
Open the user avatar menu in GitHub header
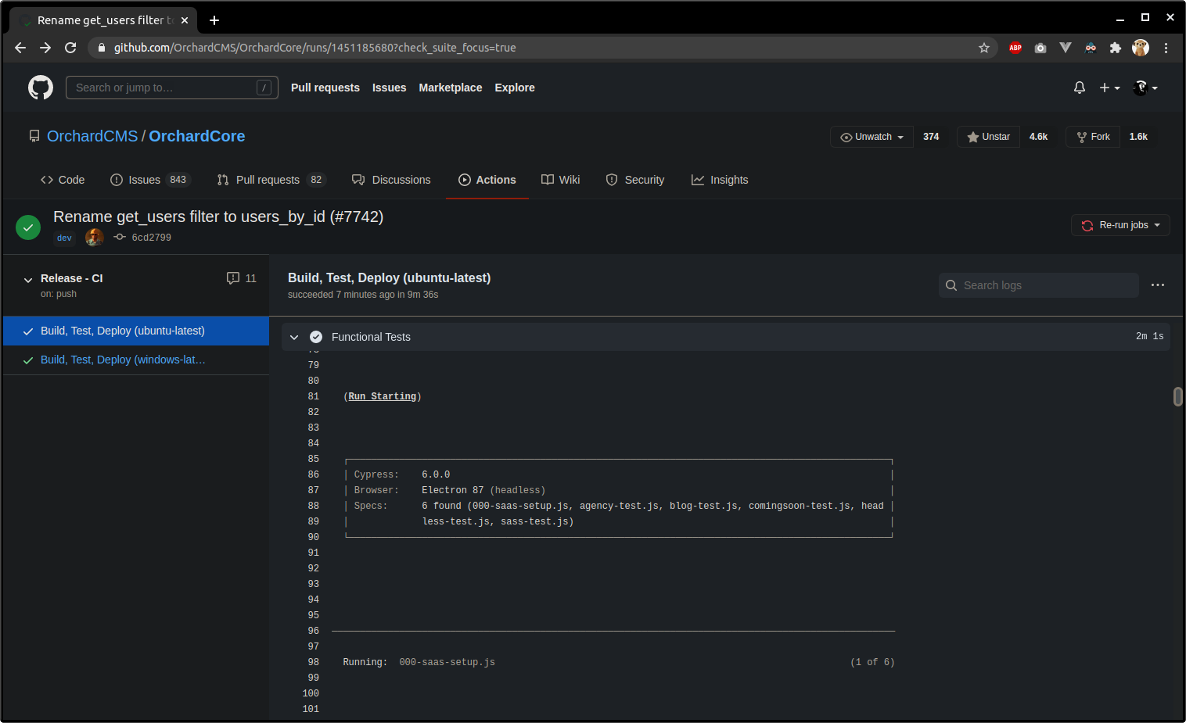1146,88
